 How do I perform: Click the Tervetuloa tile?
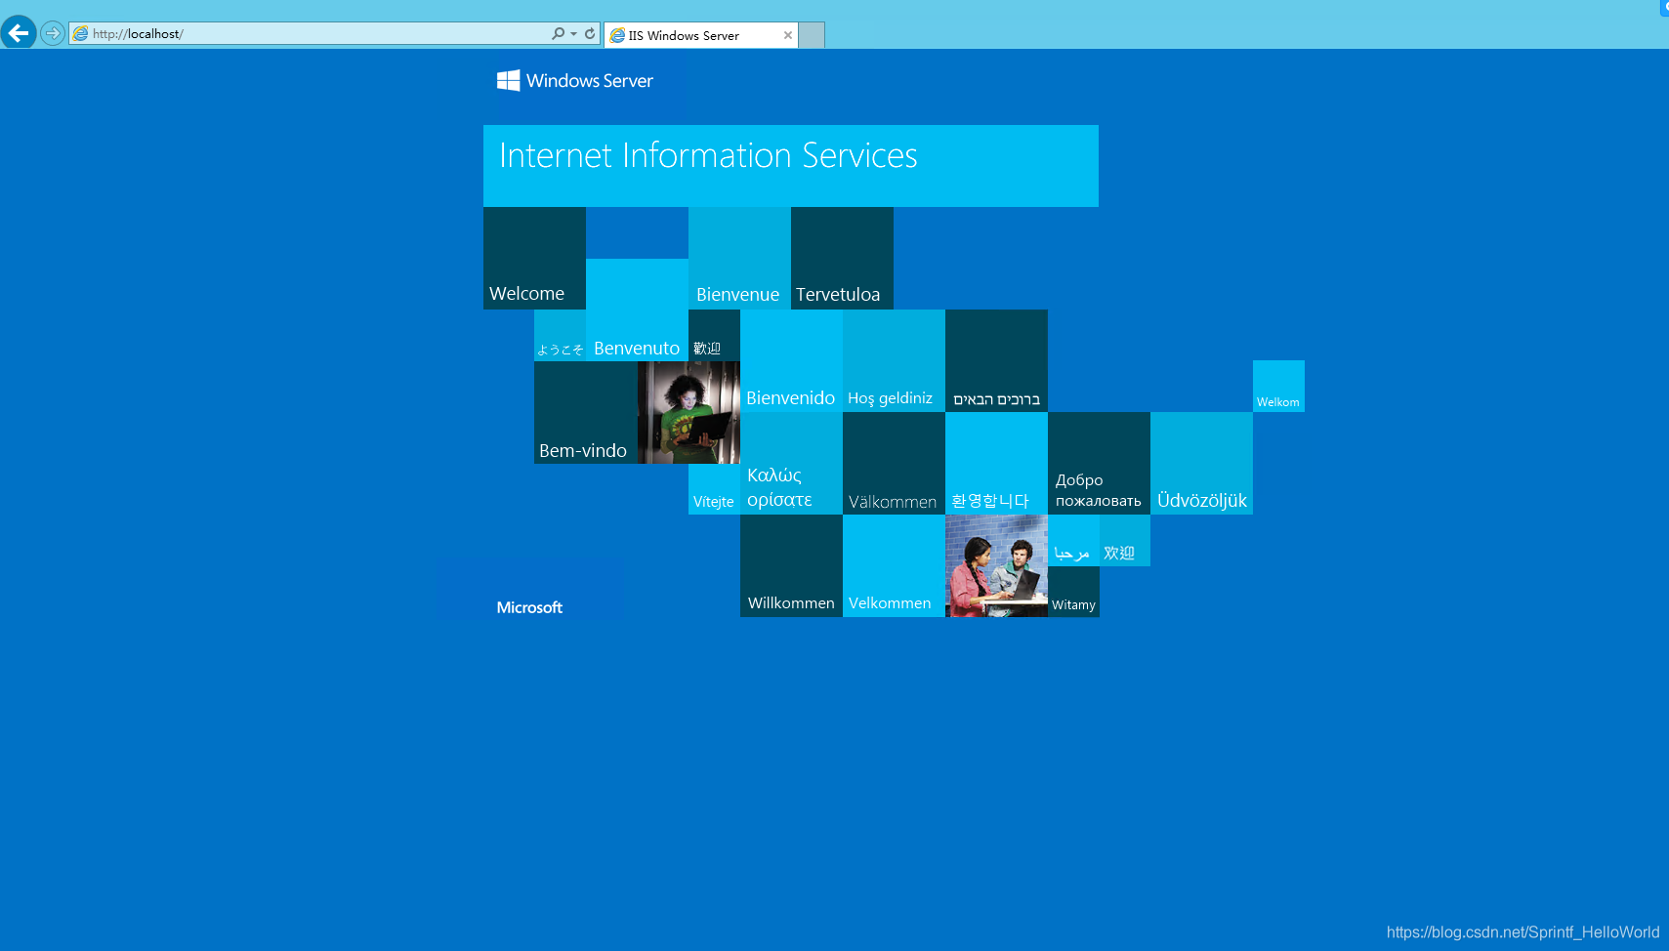[x=842, y=258]
